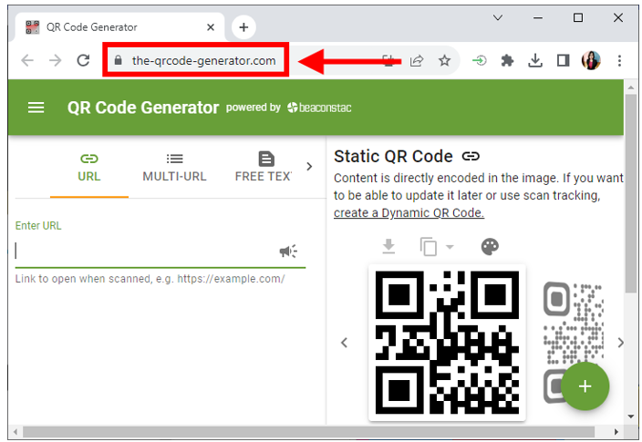
Task: Click the "Enter URL" label
Action: coord(38,225)
